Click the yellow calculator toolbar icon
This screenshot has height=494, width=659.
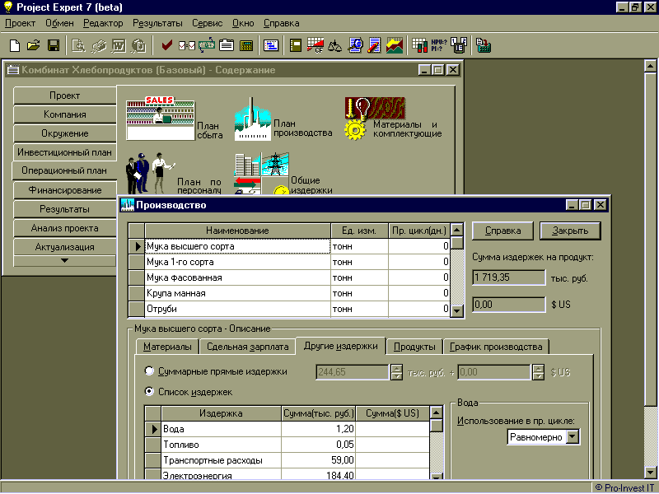(x=246, y=45)
